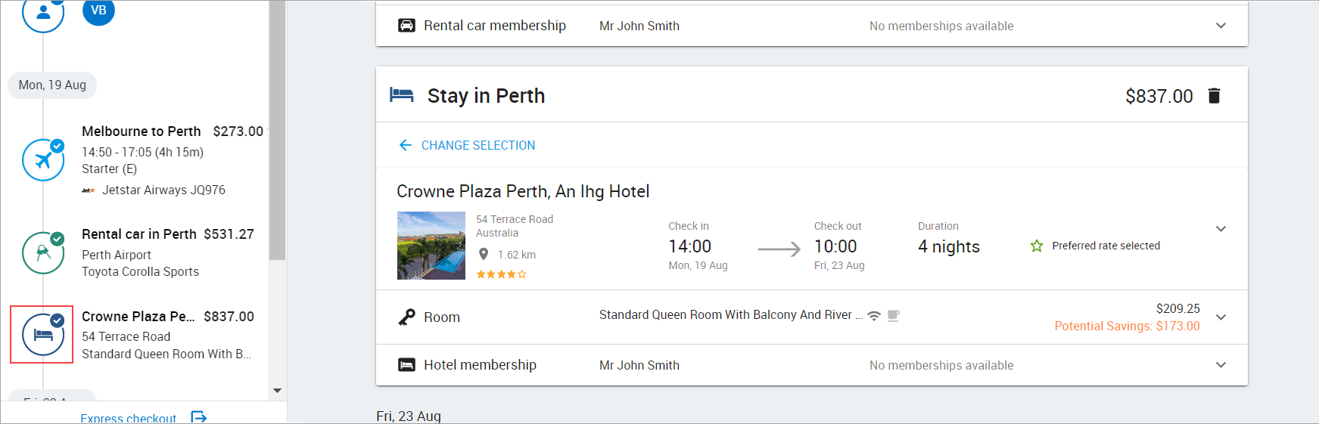Image resolution: width=1319 pixels, height=424 pixels.
Task: Click the 14:00 check in time
Action: point(690,246)
